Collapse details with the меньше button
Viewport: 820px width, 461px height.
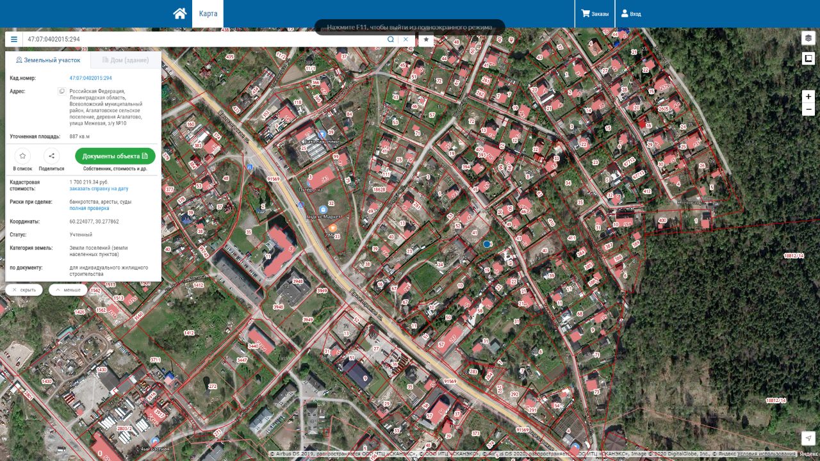coord(68,289)
